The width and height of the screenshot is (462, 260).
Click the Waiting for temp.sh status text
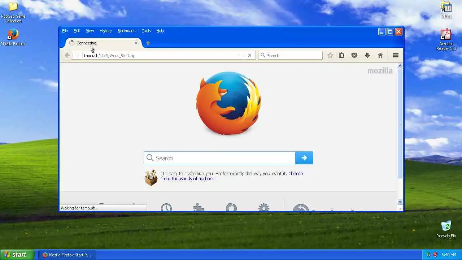(79, 208)
